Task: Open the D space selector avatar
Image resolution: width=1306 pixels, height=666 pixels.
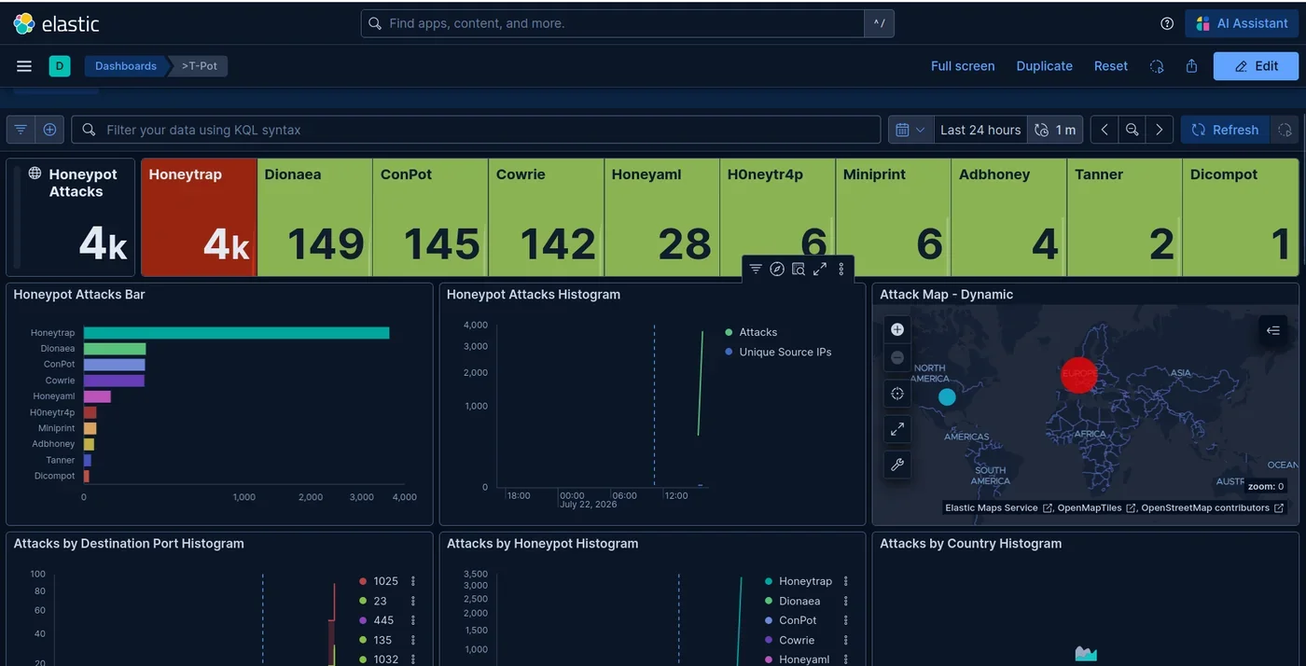Action: point(60,66)
